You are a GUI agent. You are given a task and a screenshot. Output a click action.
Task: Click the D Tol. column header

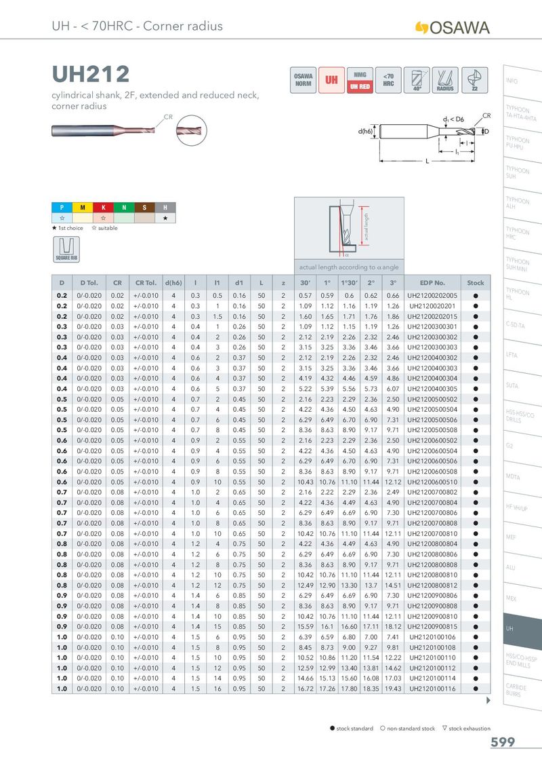tap(89, 283)
